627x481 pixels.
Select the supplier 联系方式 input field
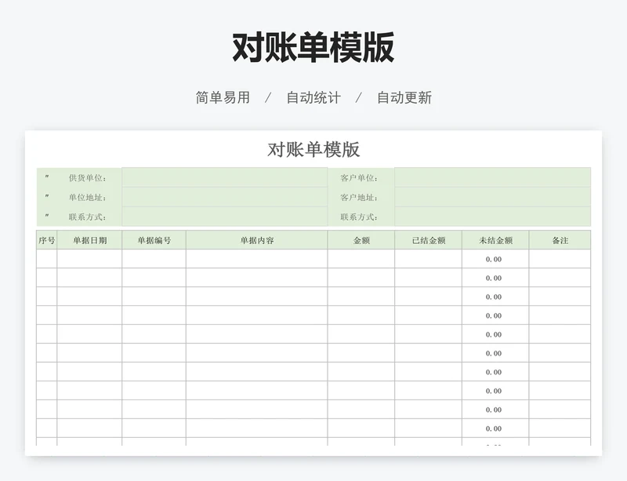pos(225,217)
